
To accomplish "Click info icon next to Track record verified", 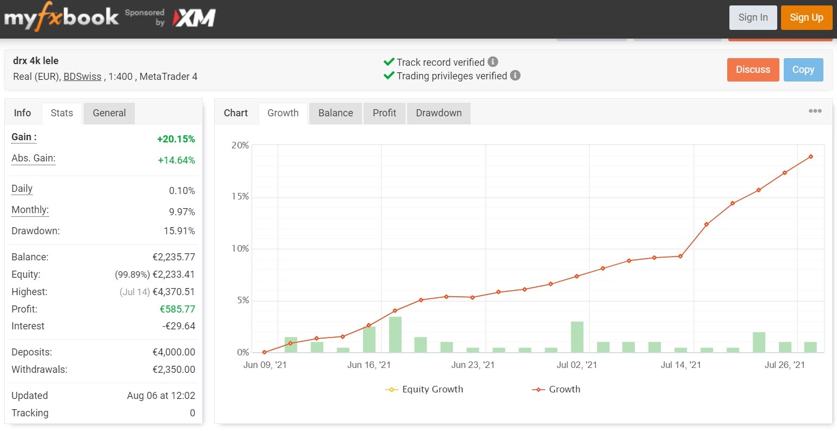I will [x=493, y=62].
